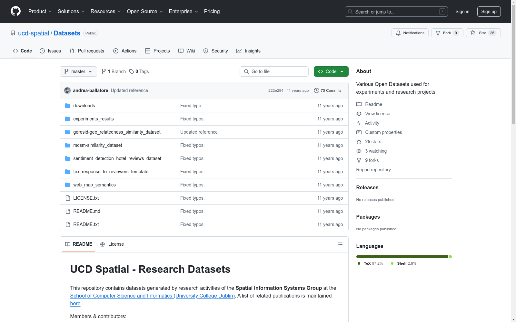Expand the Product menu

pos(40,12)
